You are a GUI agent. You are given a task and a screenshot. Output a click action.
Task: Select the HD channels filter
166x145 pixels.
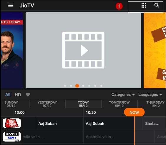(x=18, y=95)
